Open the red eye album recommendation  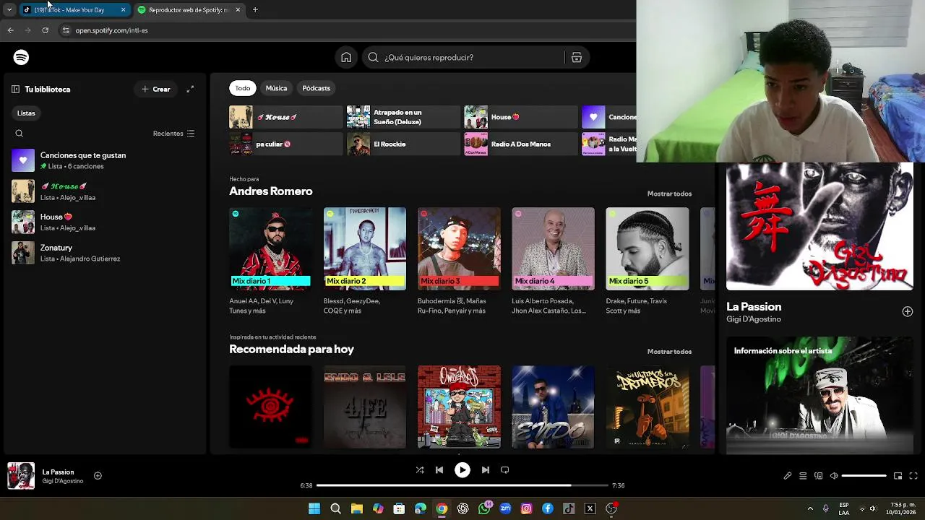click(270, 407)
